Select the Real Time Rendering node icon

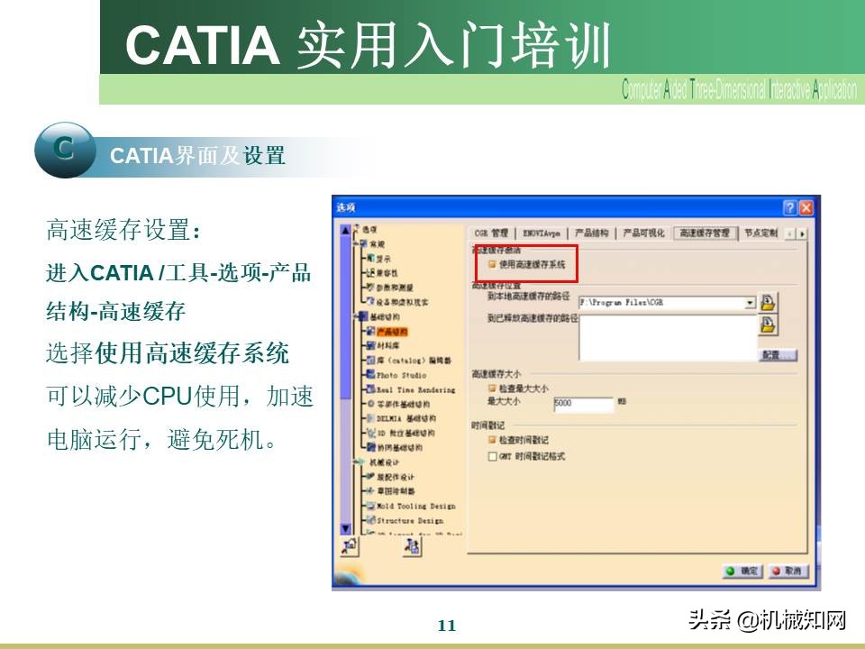click(371, 389)
